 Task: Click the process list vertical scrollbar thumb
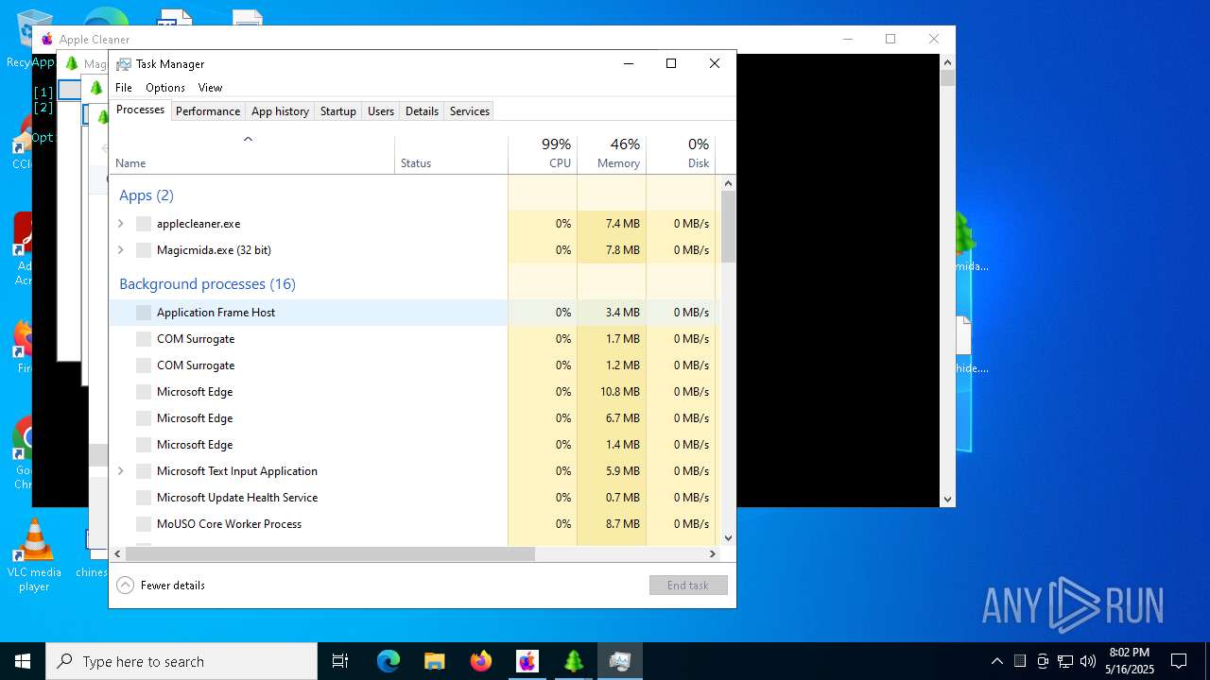[x=728, y=227]
